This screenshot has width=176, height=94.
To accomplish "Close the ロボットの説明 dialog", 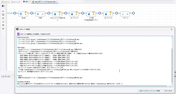I will 171,29.
